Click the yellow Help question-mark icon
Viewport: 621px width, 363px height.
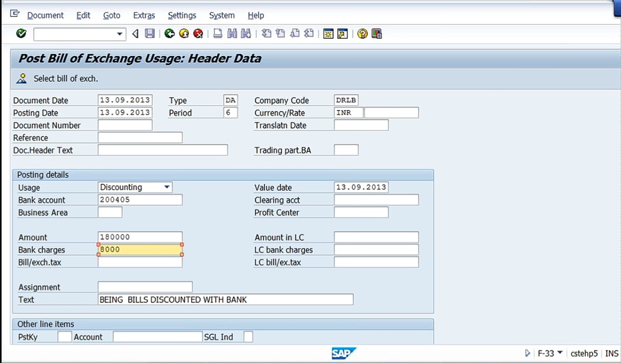[362, 33]
